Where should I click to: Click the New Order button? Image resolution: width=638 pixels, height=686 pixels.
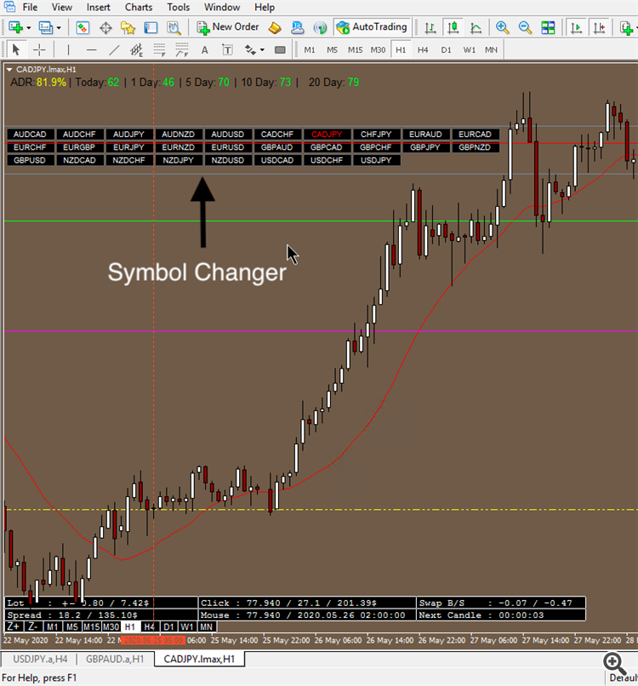coord(228,27)
